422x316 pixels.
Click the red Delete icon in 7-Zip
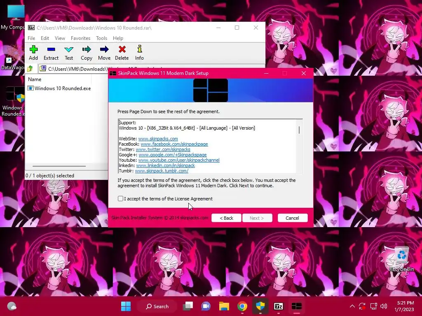pyautogui.click(x=122, y=53)
